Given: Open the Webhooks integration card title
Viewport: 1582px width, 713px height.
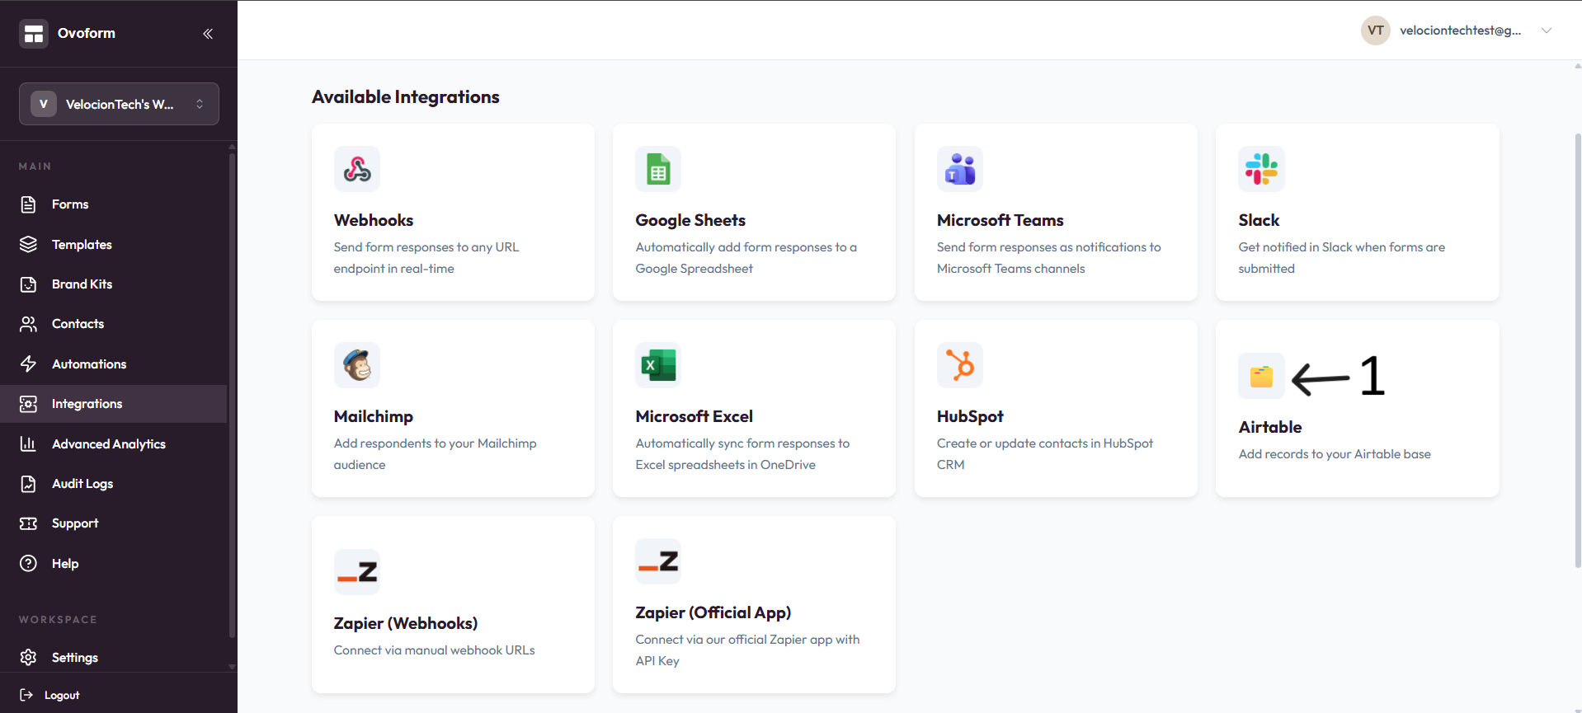Looking at the screenshot, I should [x=374, y=220].
